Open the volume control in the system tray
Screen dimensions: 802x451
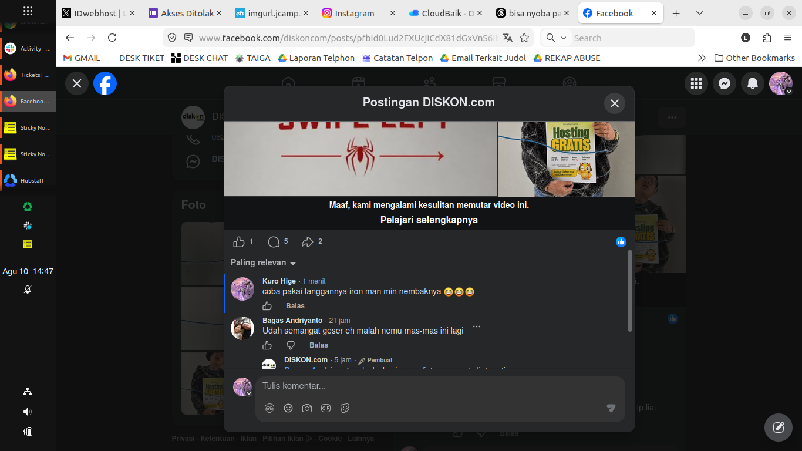point(28,412)
